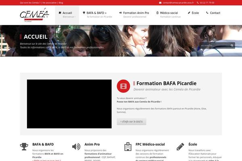Image resolution: width=242 pixels, height=161 pixels.
Task: Click the ACCUEIL banner title
Action: (35, 37)
